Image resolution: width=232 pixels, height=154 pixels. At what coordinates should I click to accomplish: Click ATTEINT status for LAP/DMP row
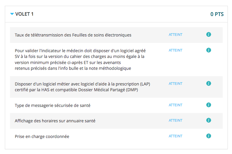175,84
